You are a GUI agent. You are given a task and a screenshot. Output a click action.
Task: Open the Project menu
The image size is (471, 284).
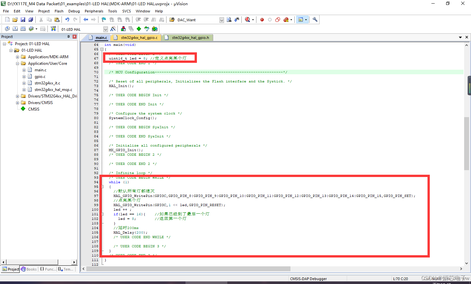[44, 11]
